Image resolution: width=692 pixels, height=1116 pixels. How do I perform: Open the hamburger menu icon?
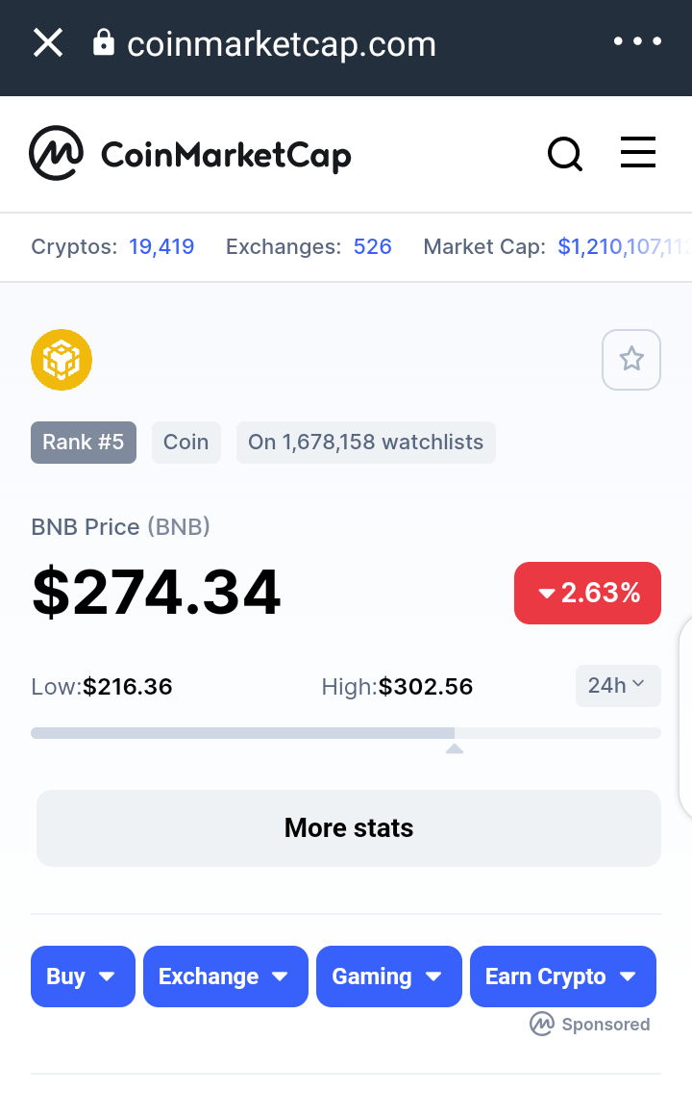pyautogui.click(x=638, y=152)
